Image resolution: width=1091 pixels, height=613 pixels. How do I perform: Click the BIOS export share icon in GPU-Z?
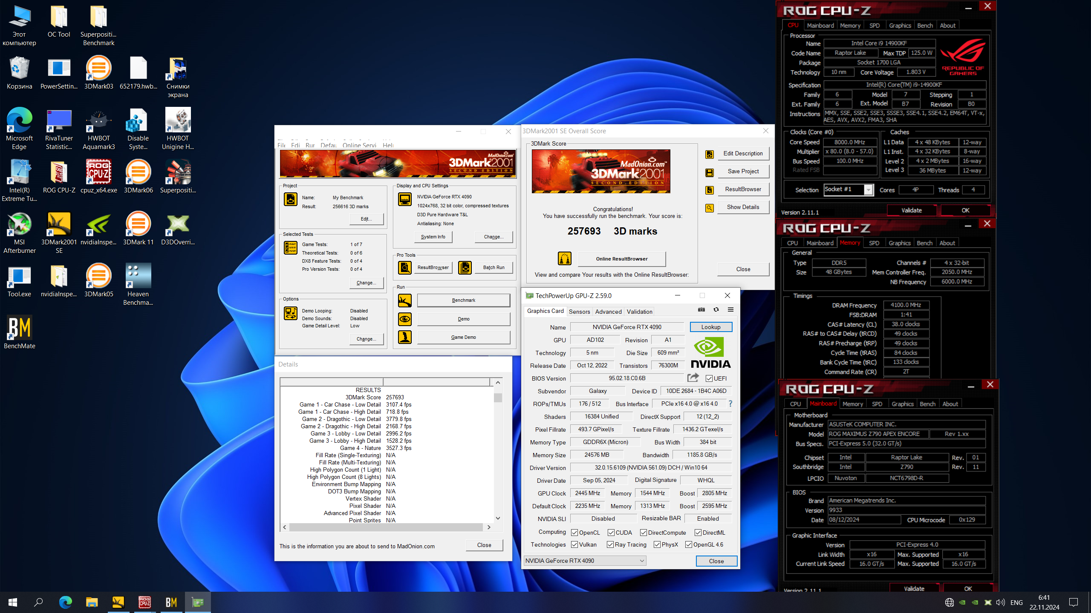click(693, 378)
